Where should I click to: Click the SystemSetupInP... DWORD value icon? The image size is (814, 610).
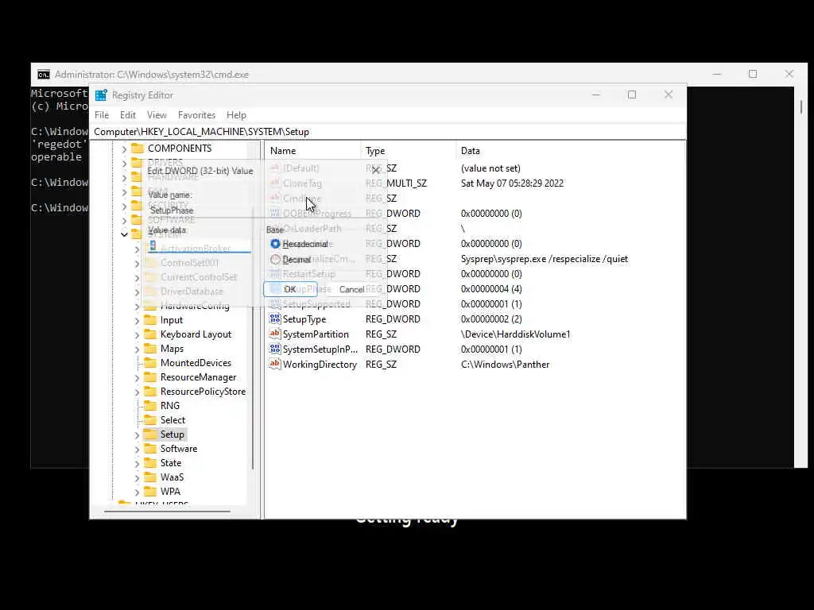[x=275, y=349]
